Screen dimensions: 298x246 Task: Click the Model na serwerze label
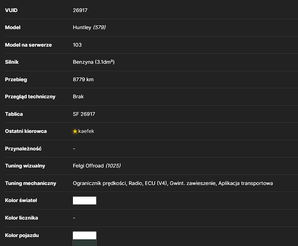coord(28,45)
